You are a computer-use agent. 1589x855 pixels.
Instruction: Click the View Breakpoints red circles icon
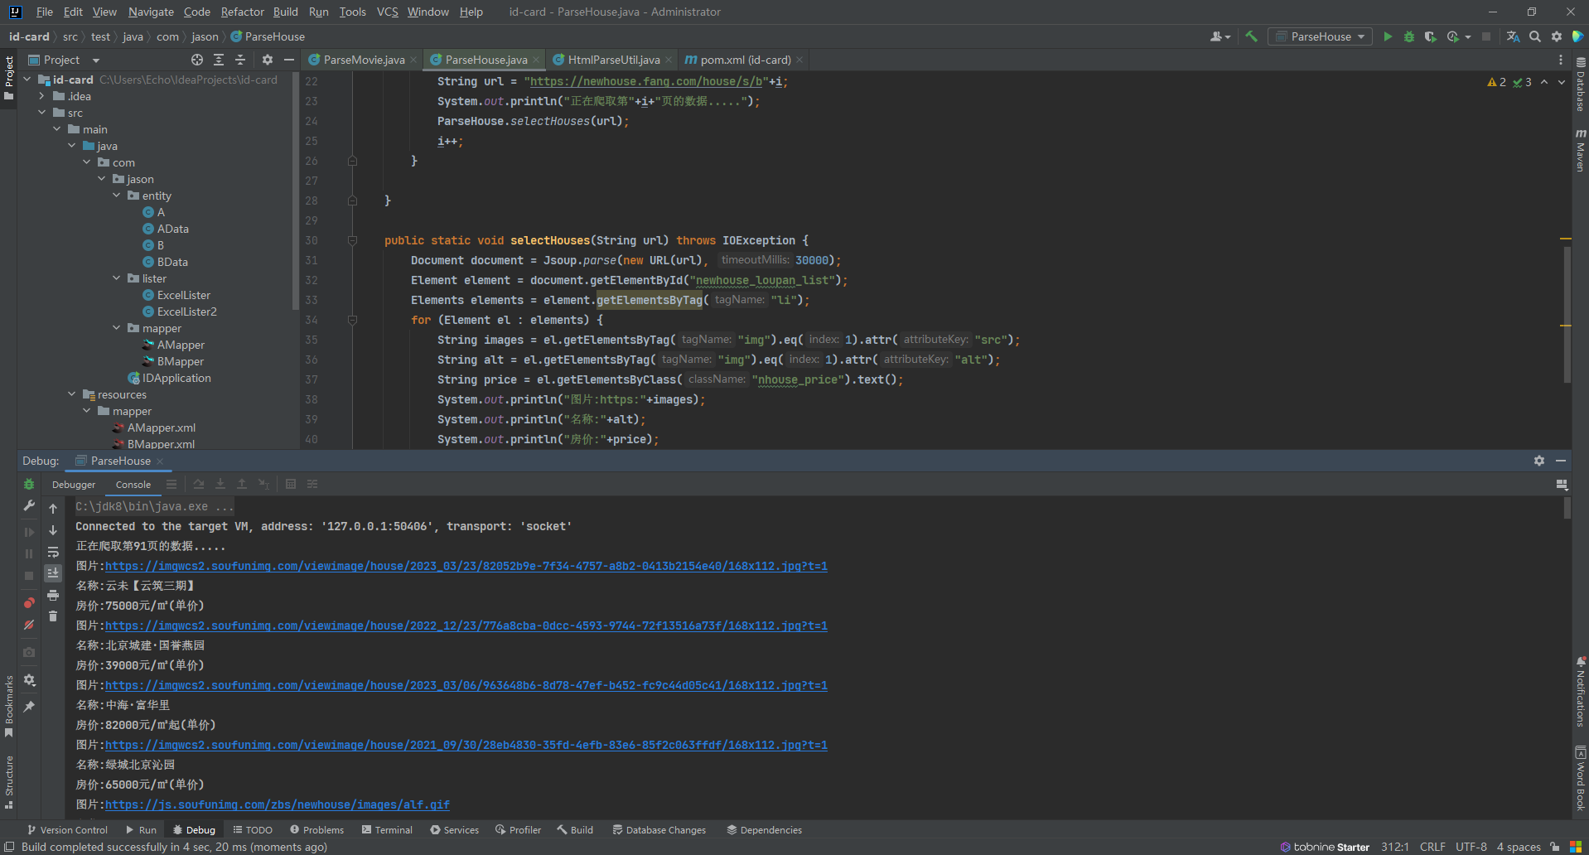tap(29, 603)
